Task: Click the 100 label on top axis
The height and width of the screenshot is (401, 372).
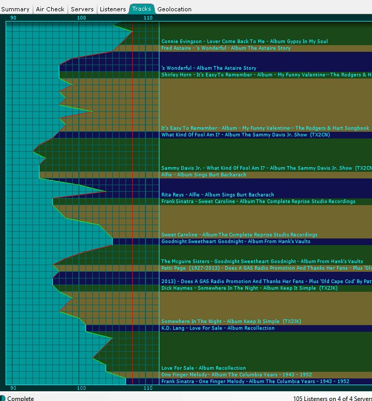Action: click(81, 18)
